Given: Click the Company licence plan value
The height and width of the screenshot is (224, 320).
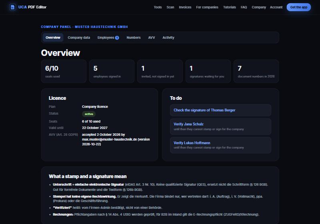Looking at the screenshot, I should (95, 107).
